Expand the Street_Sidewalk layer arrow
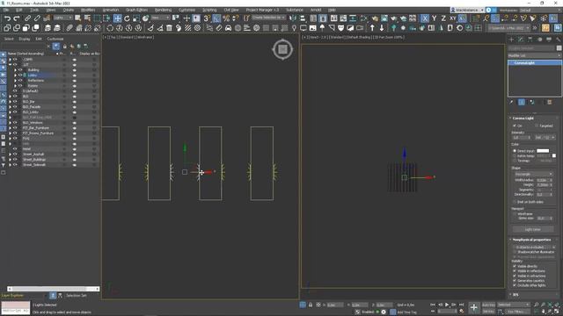This screenshot has height=316, width=563. point(10,165)
